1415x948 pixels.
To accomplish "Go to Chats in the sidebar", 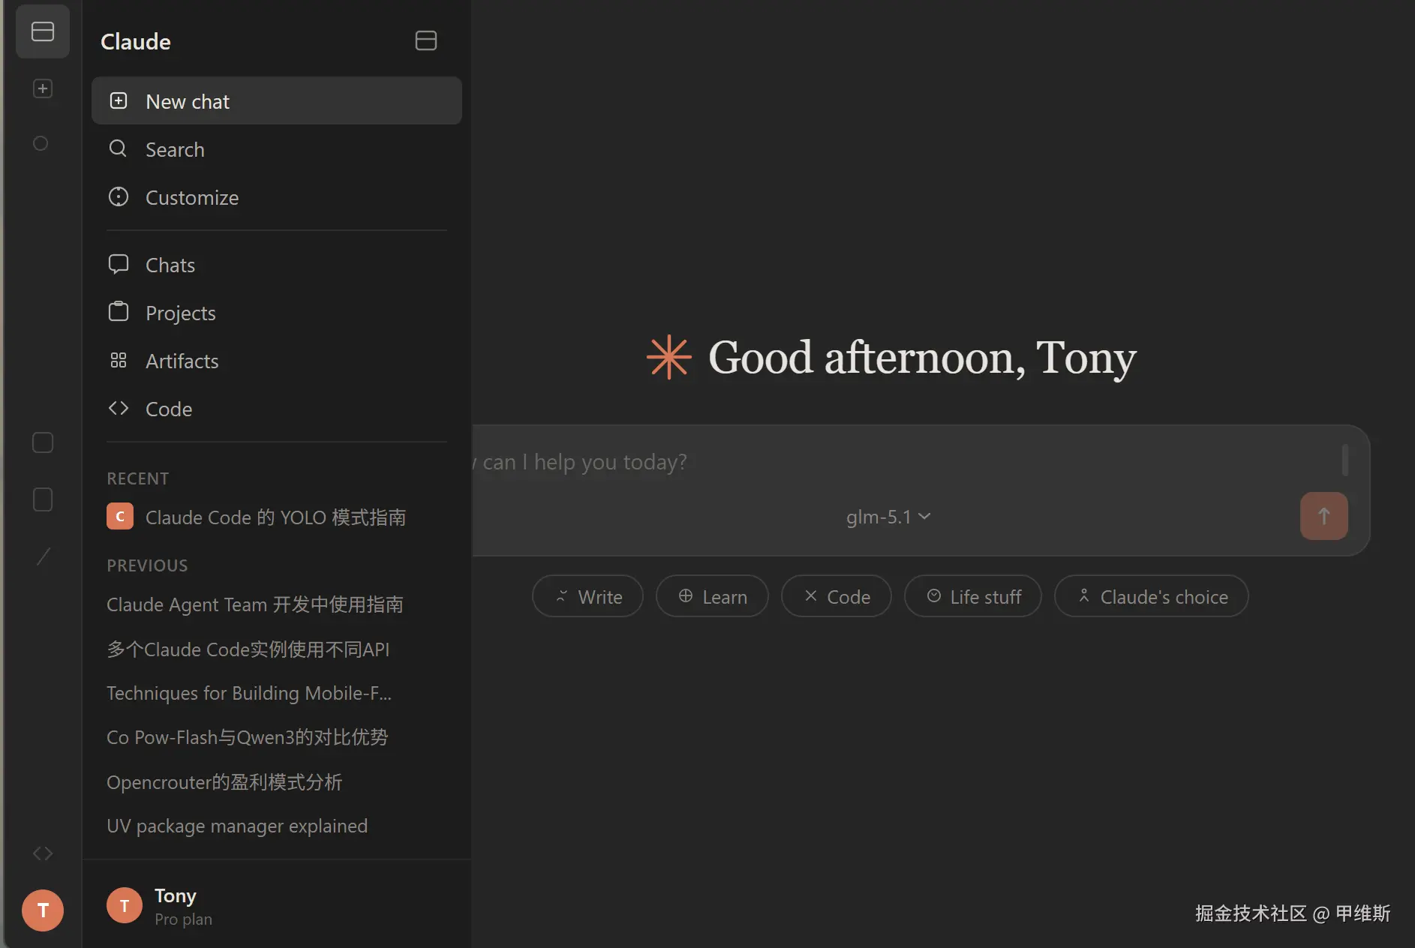I will [x=277, y=265].
